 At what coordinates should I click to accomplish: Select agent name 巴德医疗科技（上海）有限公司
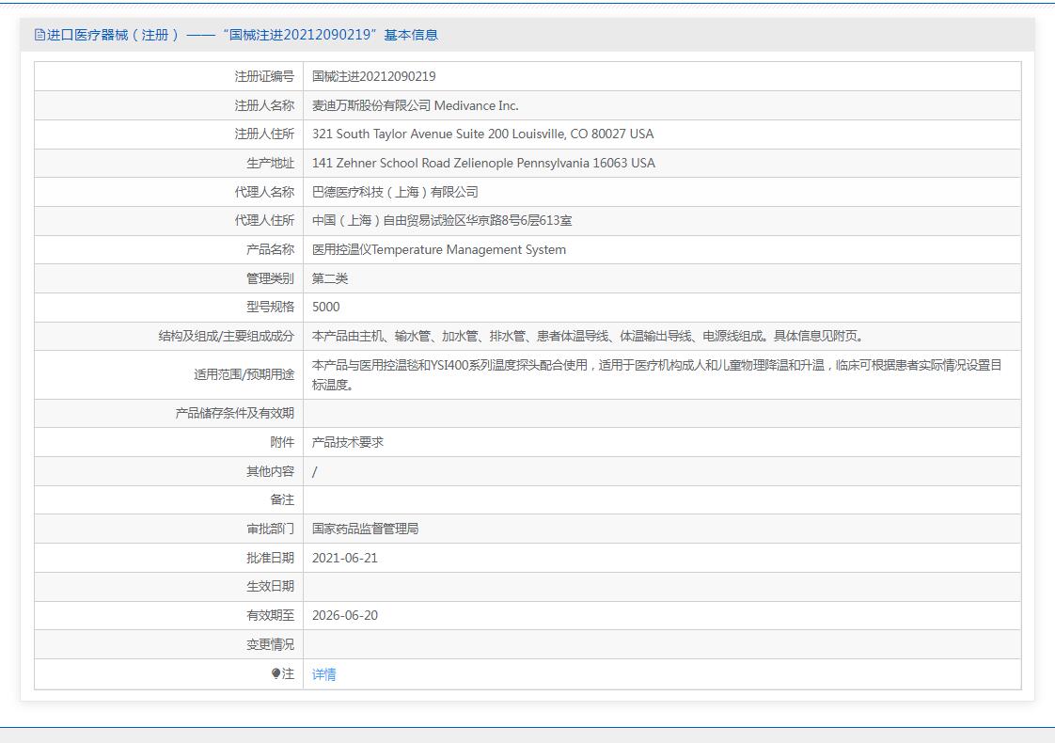tap(395, 192)
